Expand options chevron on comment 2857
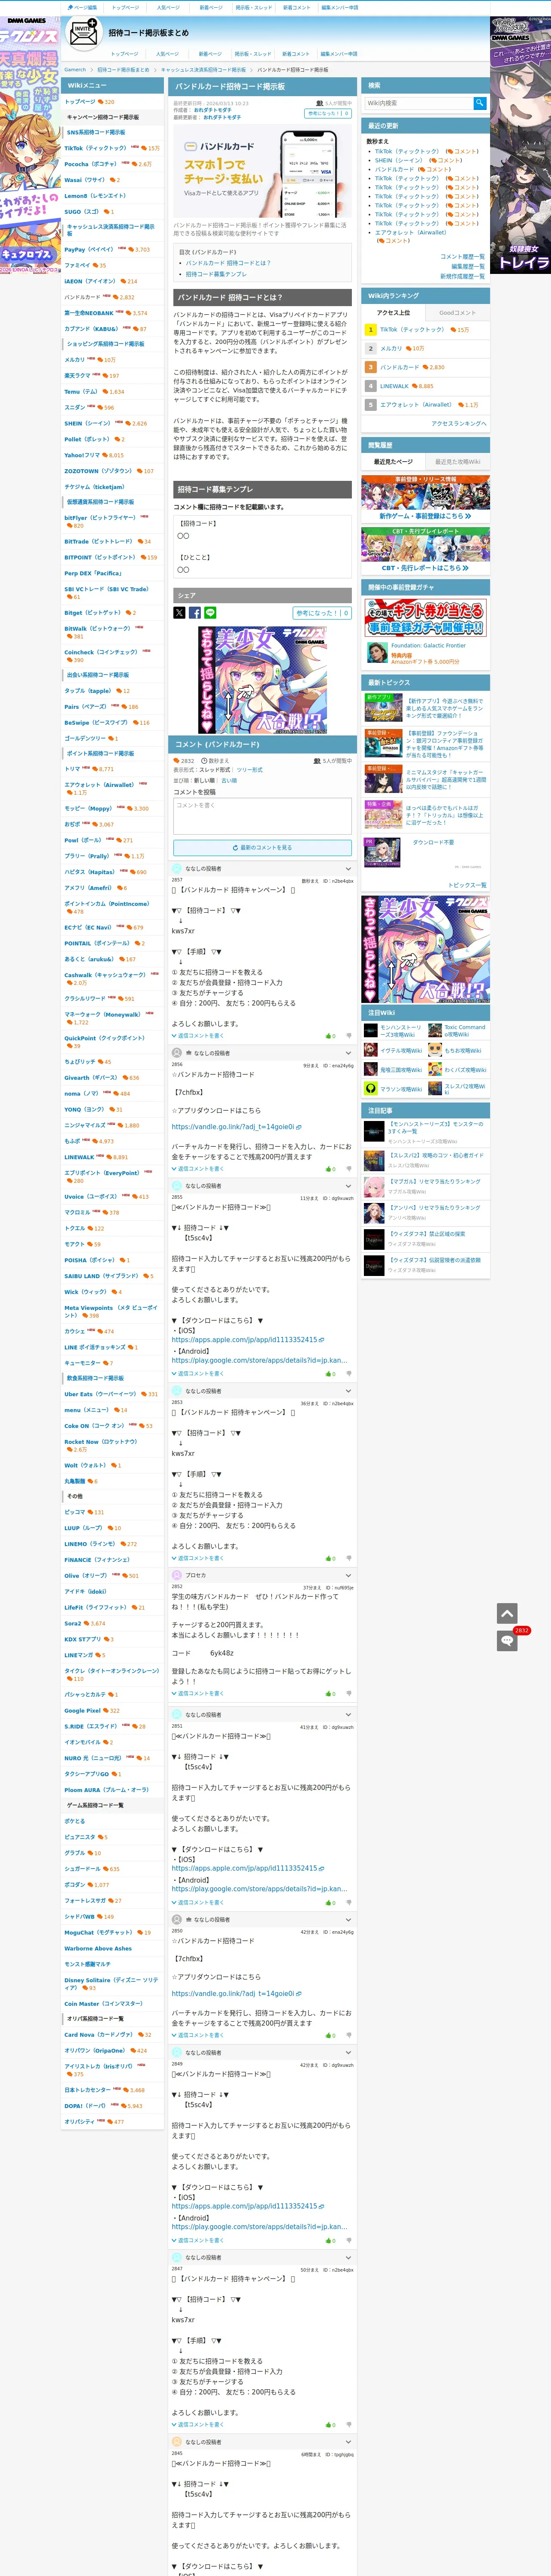 click(348, 869)
